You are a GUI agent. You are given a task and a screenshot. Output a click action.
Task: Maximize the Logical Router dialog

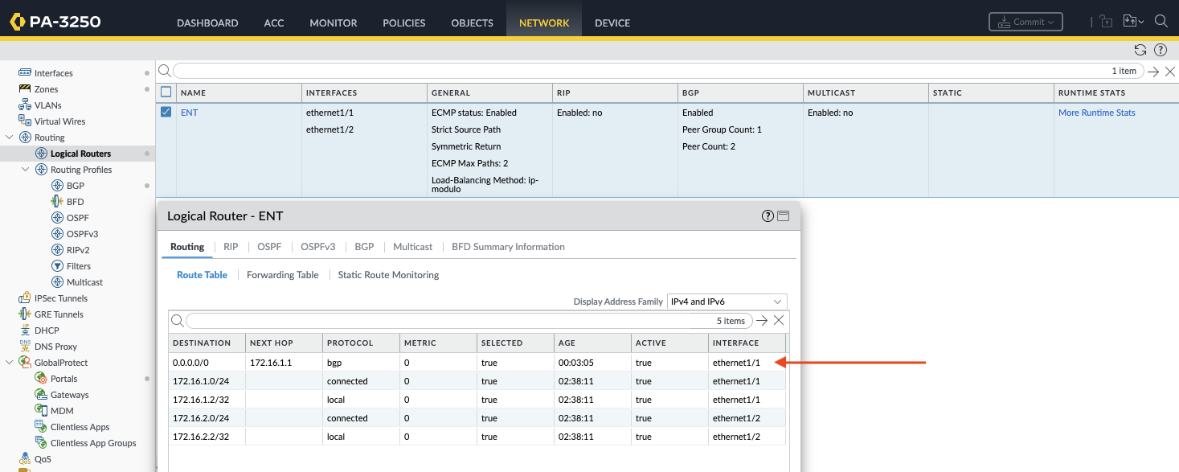(783, 215)
